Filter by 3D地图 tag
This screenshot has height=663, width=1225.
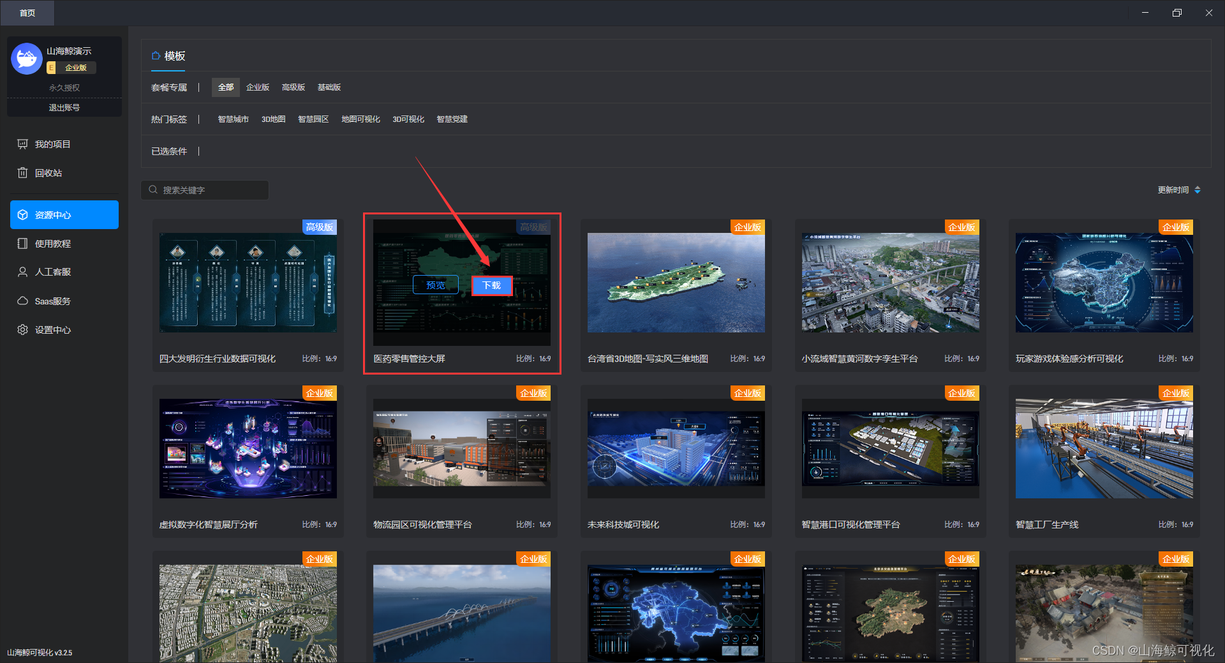pos(273,119)
